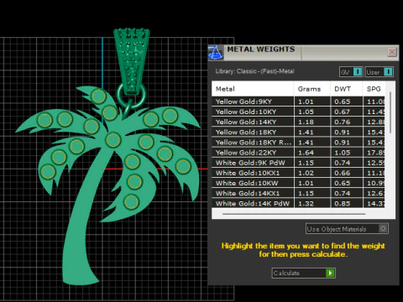Select the Yellow Gold:22KY row
The width and height of the screenshot is (403, 302).
298,153
